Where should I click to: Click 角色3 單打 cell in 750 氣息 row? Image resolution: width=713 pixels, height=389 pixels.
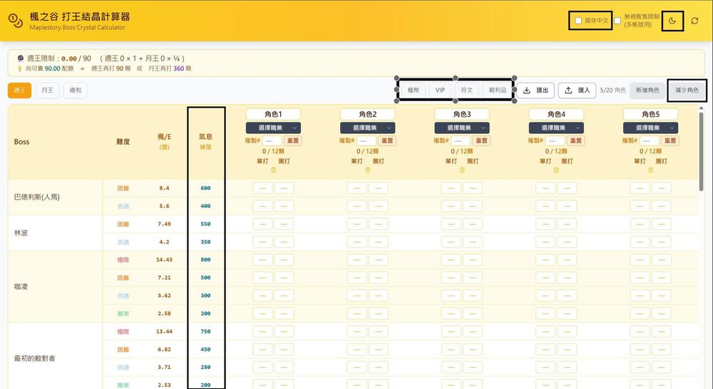pyautogui.click(x=451, y=332)
